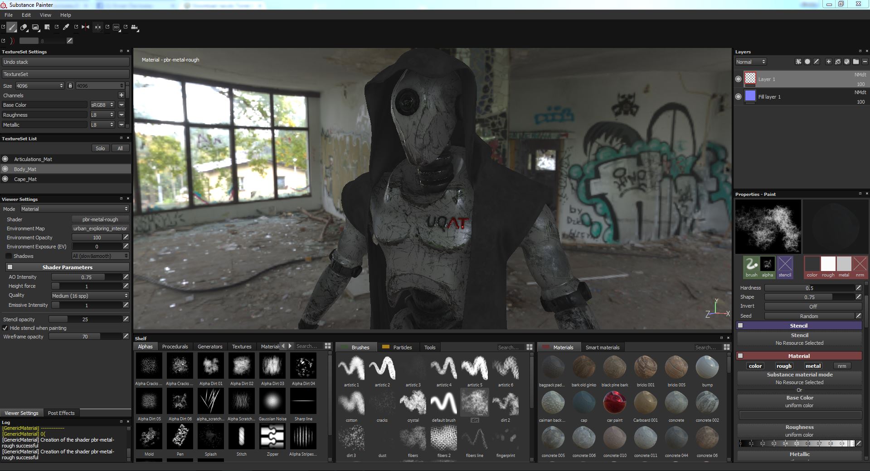Add a mask using the circle icon
The height and width of the screenshot is (471, 870).
click(807, 62)
